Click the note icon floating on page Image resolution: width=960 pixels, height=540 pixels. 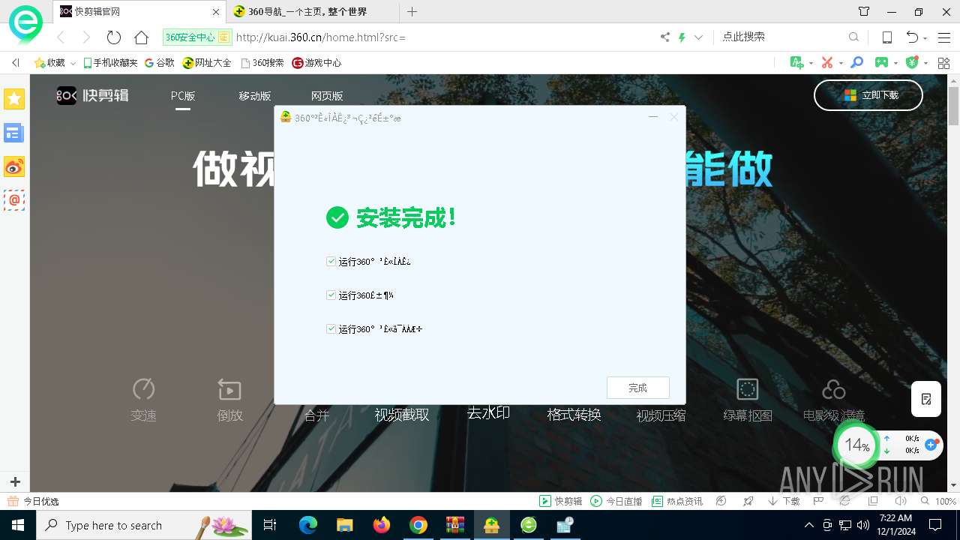point(926,399)
